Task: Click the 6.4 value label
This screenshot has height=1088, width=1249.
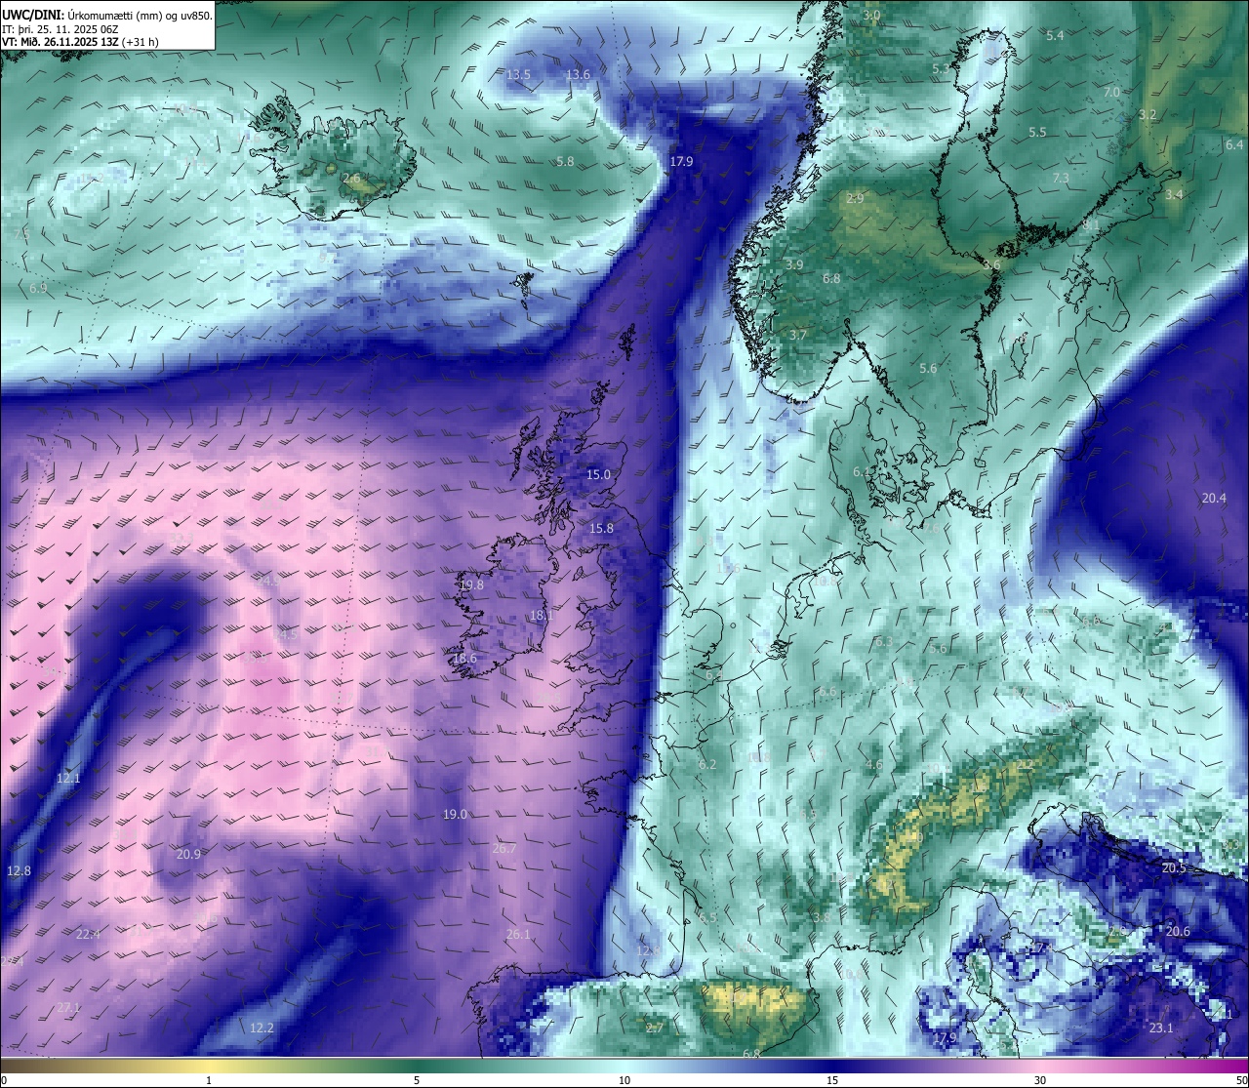Action: point(1234,144)
